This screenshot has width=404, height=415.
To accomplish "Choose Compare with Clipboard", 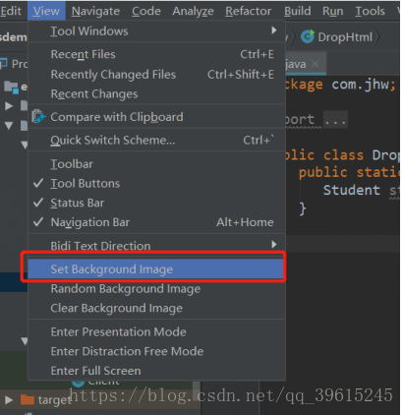I will 156,117.
